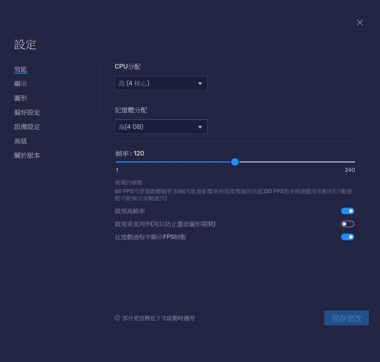Click the blue slider handle on 幀率 bar

click(x=234, y=162)
